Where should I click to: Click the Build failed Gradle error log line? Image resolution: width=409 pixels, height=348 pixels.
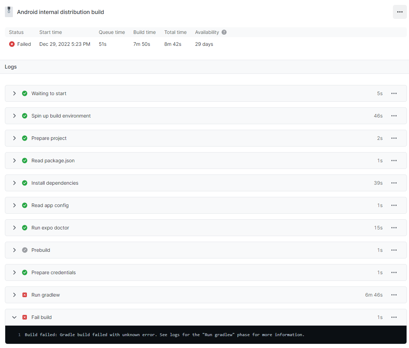(165, 335)
